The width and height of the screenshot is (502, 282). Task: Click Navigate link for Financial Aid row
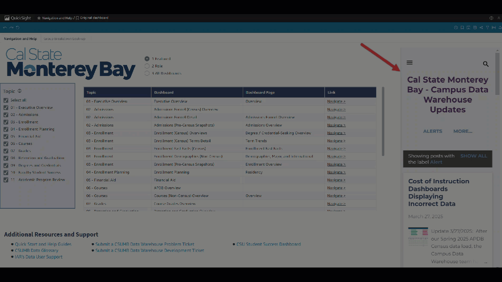click(x=336, y=180)
